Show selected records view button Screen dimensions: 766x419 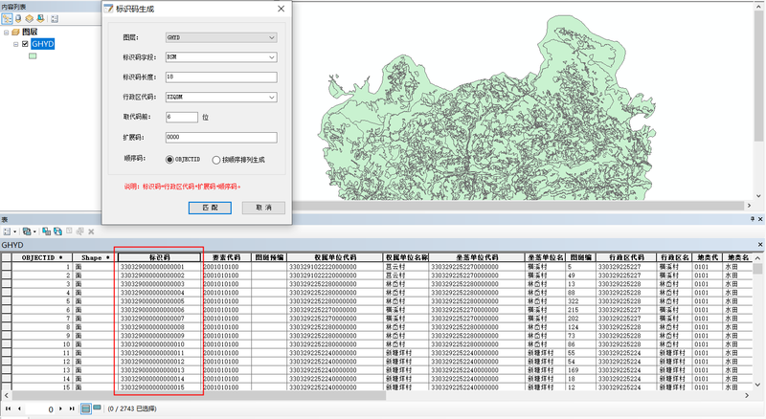point(97,408)
